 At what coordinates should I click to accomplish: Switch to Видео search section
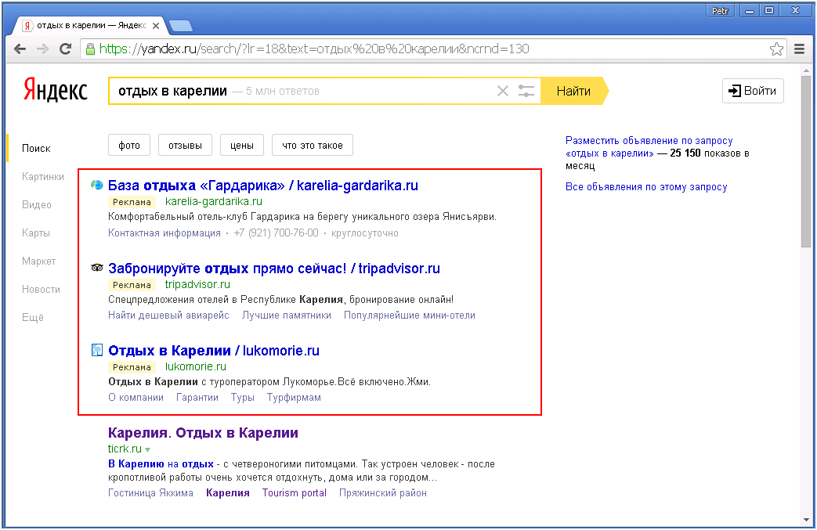(x=37, y=204)
